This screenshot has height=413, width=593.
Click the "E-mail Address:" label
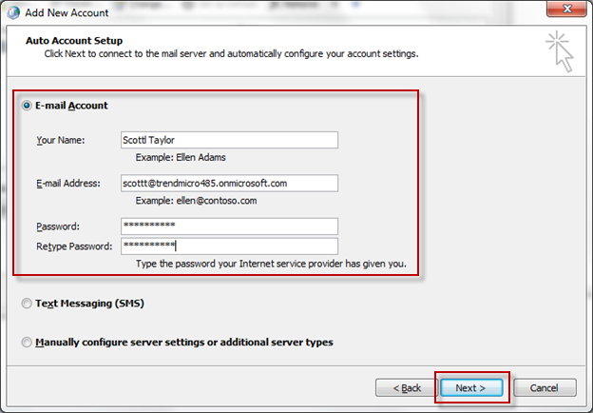coord(69,184)
